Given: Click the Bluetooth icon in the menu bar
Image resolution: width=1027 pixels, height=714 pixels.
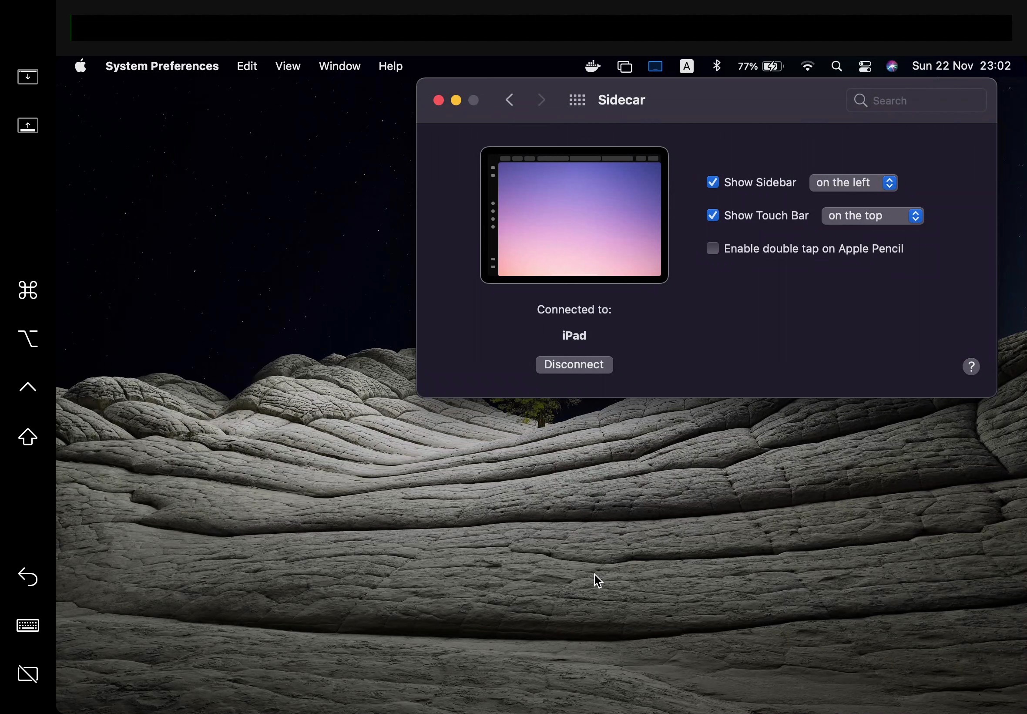Looking at the screenshot, I should 716,66.
